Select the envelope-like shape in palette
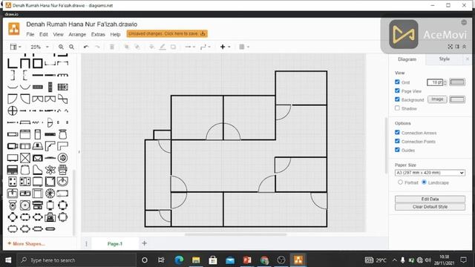The image size is (475, 267). (38, 158)
